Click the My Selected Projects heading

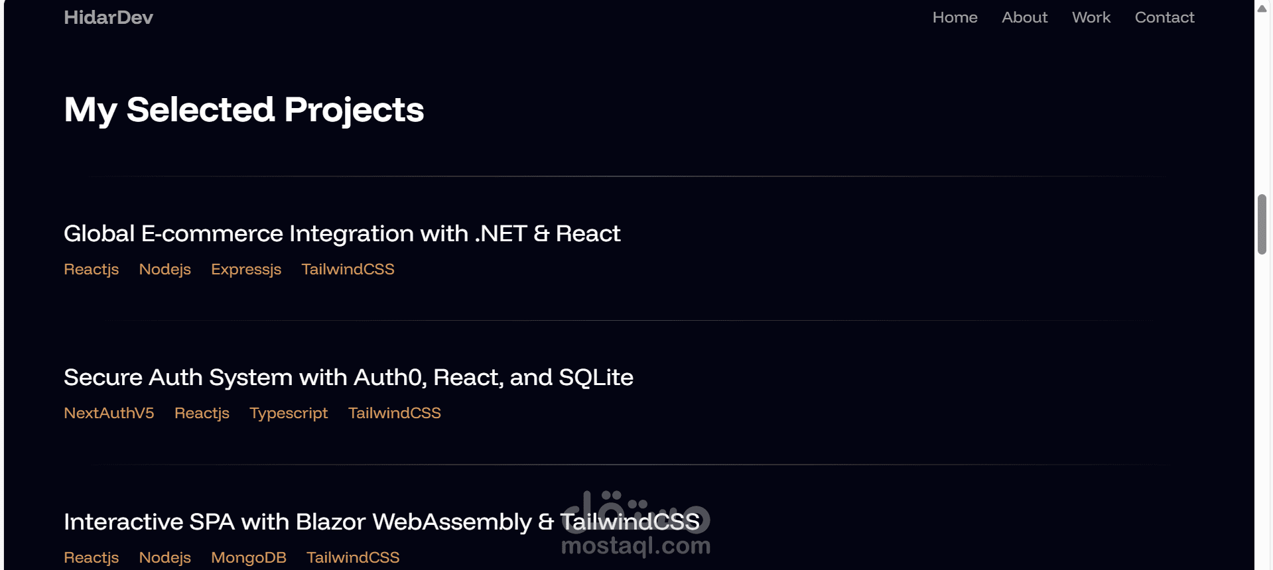tap(243, 109)
